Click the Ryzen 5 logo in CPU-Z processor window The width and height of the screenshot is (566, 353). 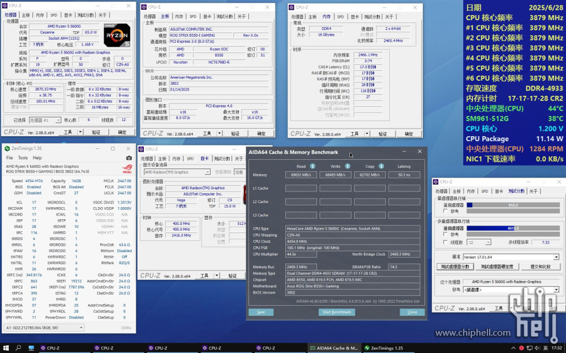(117, 35)
